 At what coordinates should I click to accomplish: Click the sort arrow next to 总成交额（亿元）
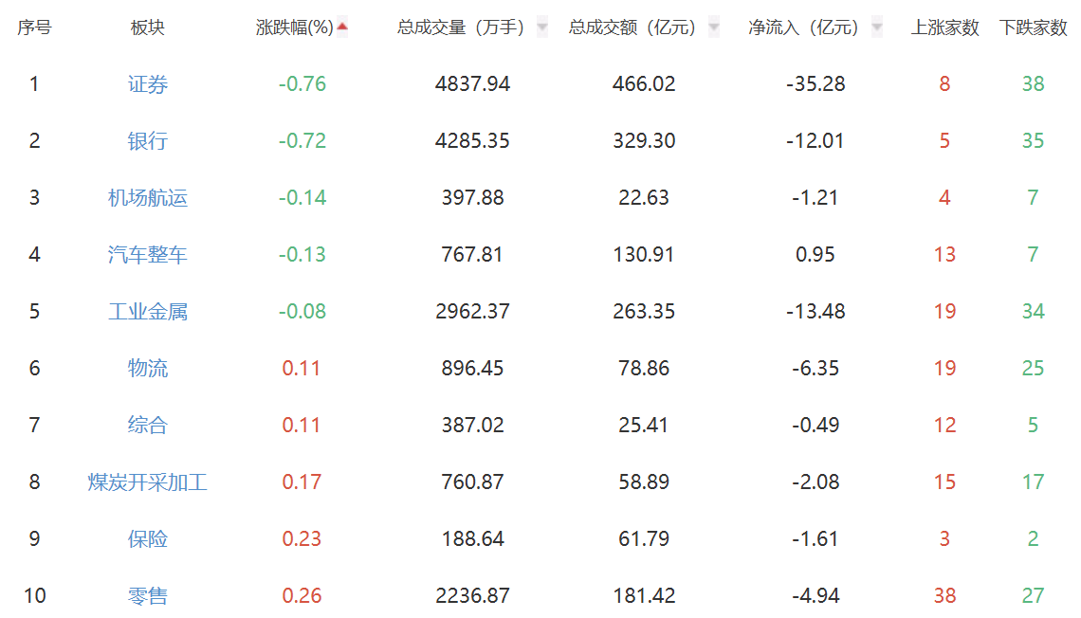(713, 27)
